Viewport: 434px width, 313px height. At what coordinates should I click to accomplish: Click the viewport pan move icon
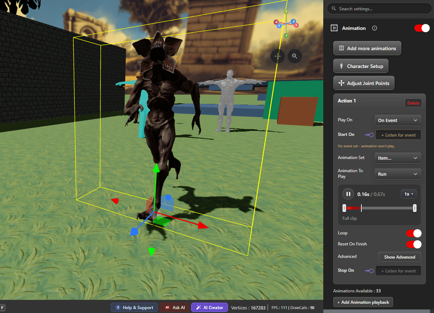[x=277, y=56]
